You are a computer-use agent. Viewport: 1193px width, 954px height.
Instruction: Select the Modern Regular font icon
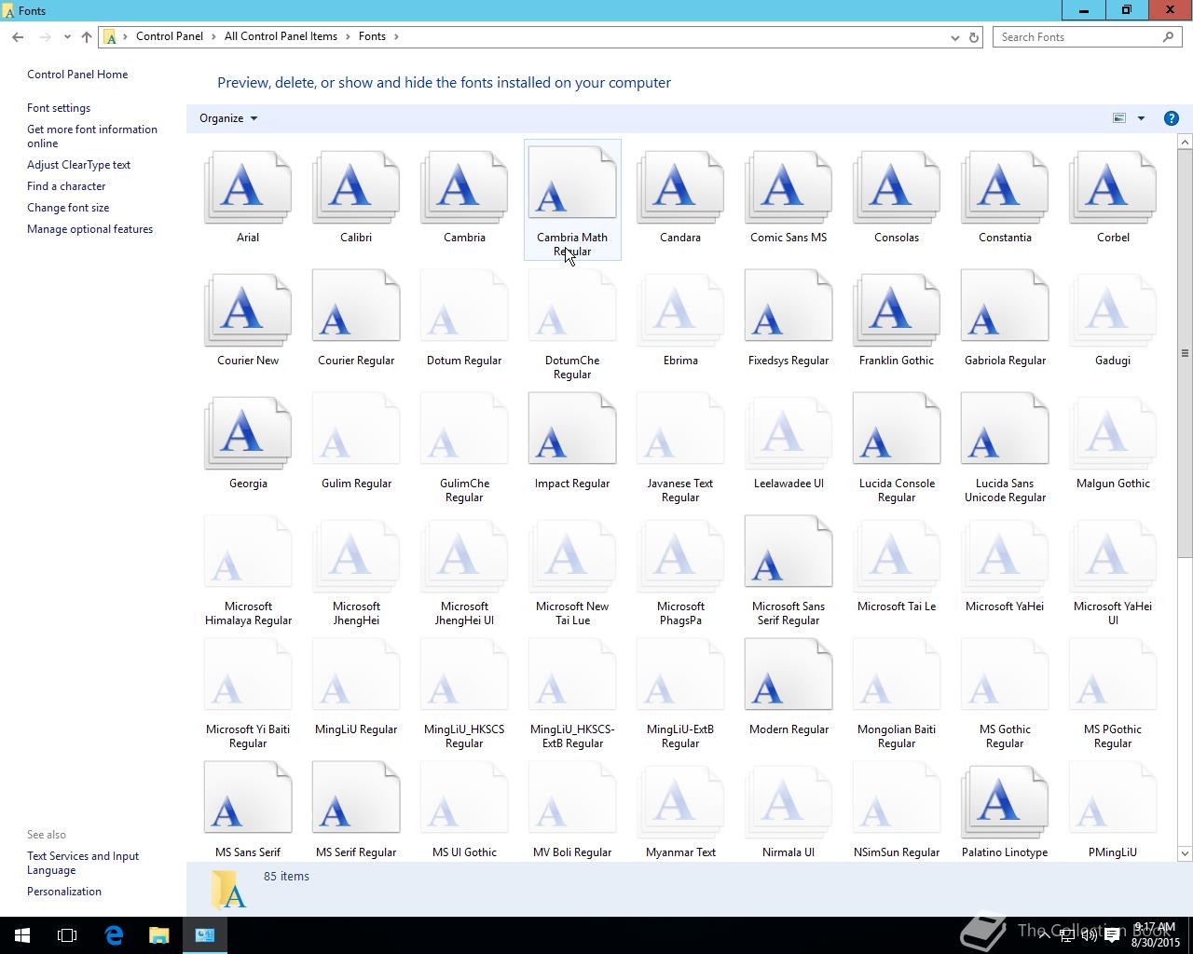(x=788, y=676)
